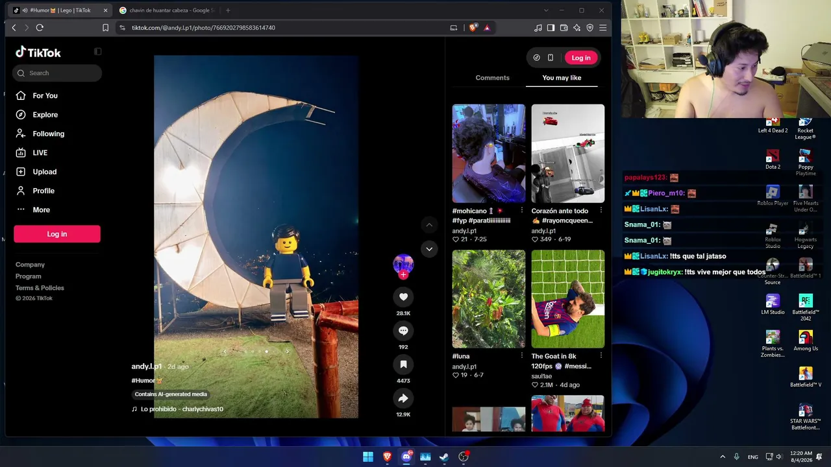The height and width of the screenshot is (467, 831).
Task: Click the TikTok logo
Action: coord(38,53)
